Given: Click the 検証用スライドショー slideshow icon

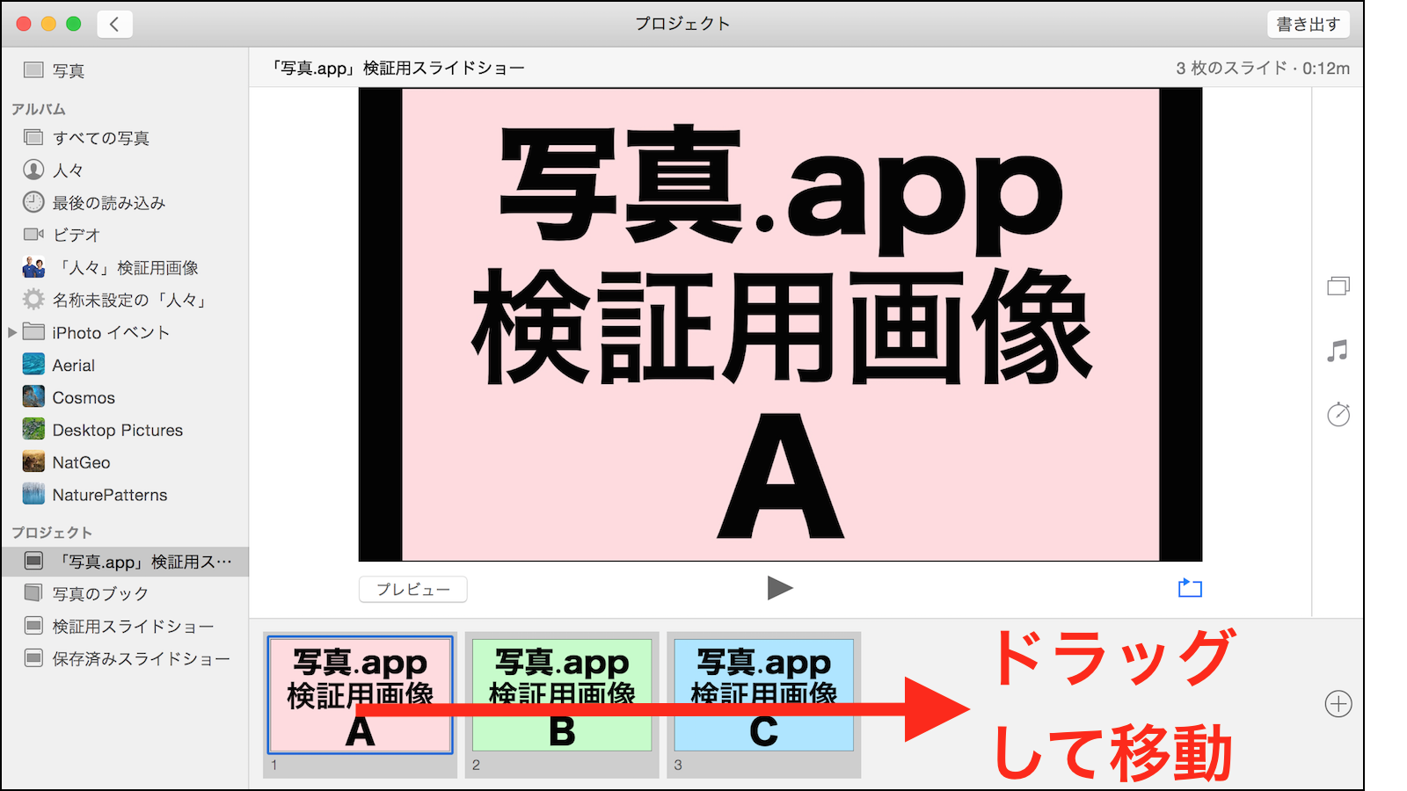Looking at the screenshot, I should [x=33, y=626].
